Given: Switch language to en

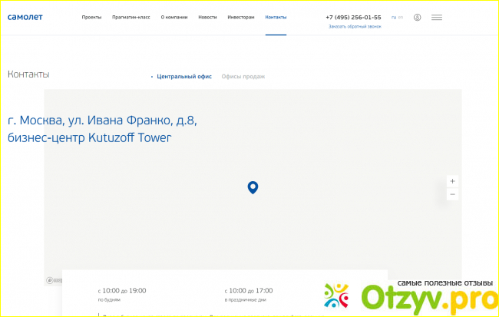Looking at the screenshot, I should tap(400, 17).
